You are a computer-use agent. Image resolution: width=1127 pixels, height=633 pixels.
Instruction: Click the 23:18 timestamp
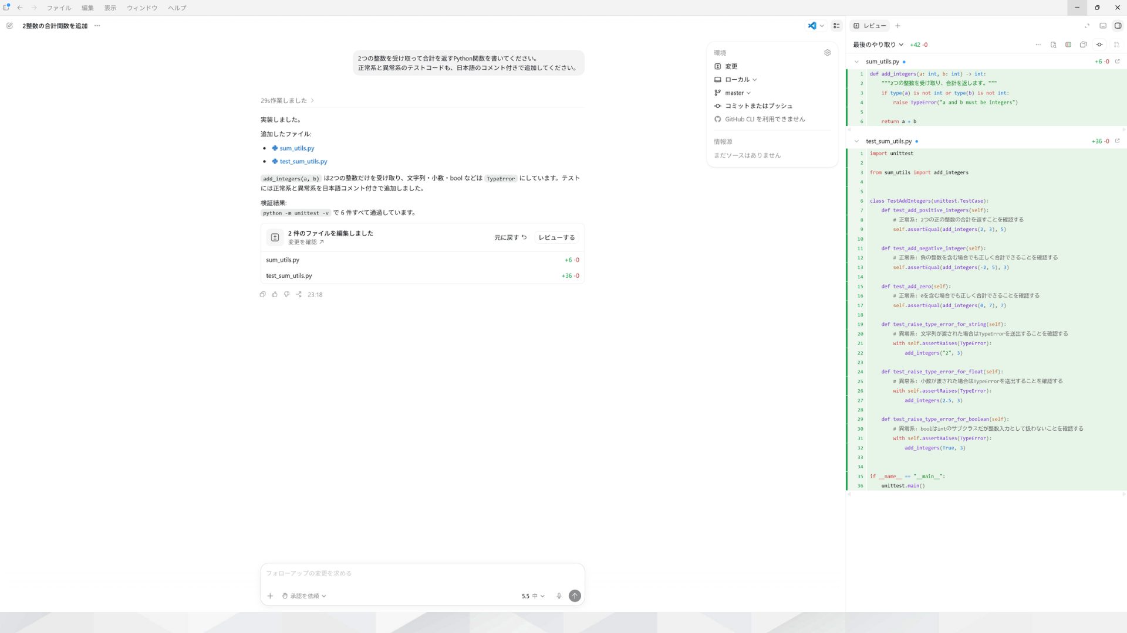pyautogui.click(x=315, y=295)
